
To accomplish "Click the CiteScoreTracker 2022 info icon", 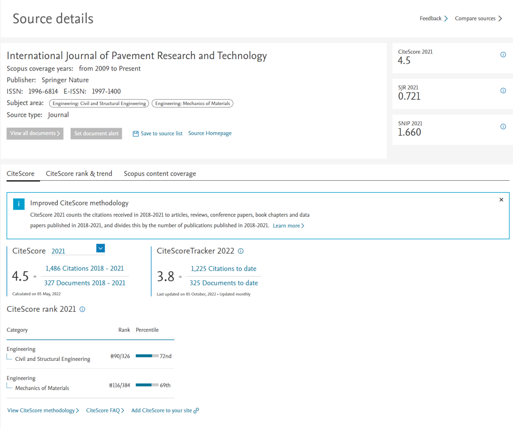I will pyautogui.click(x=240, y=251).
